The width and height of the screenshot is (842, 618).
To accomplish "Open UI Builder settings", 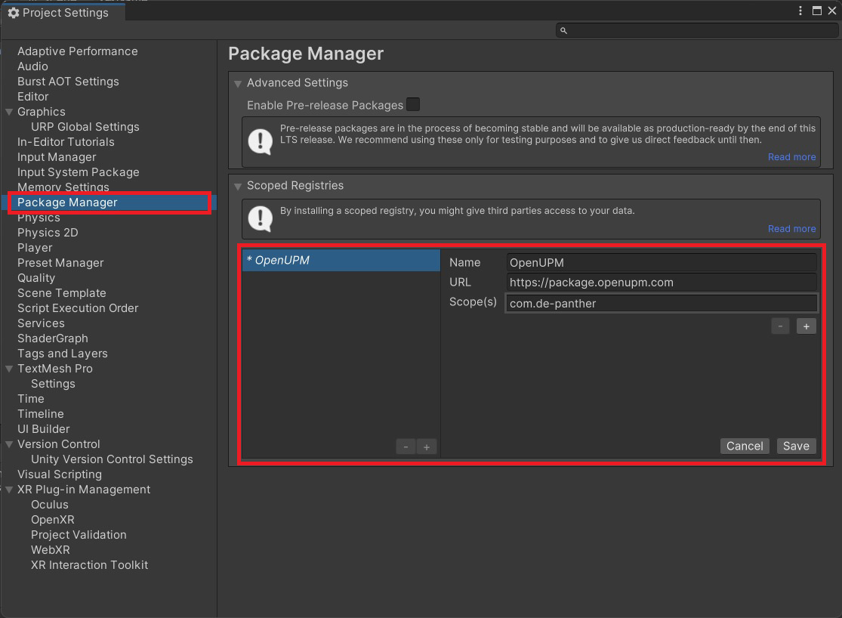I will (x=44, y=429).
